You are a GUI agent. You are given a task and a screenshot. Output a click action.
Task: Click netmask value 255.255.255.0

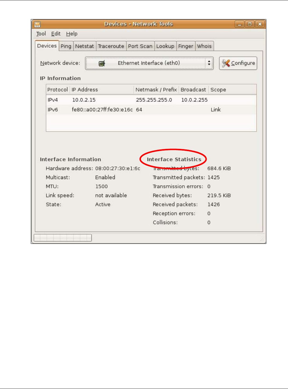click(154, 100)
